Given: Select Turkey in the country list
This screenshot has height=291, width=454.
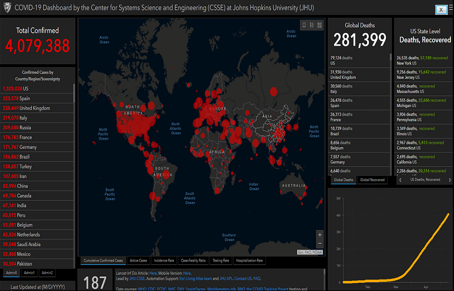Looking at the screenshot, I should pos(37,167).
